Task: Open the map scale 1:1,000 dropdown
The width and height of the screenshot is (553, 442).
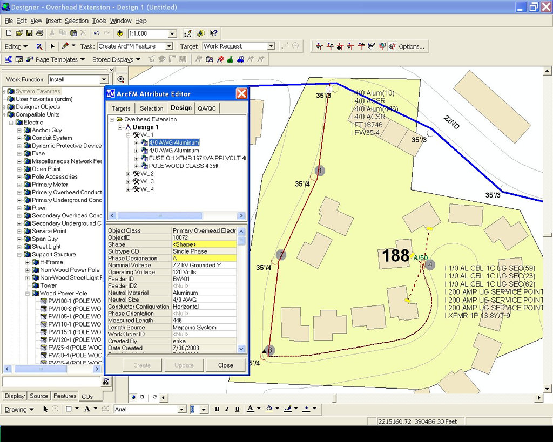Action: [172, 33]
